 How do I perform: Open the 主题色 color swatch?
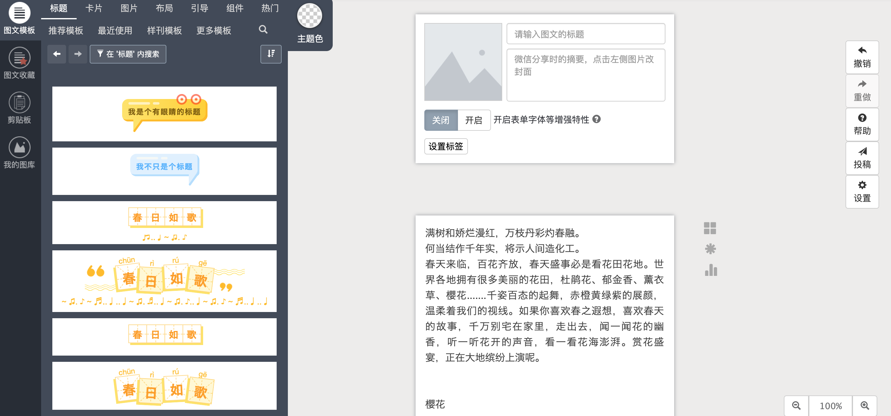tap(309, 16)
